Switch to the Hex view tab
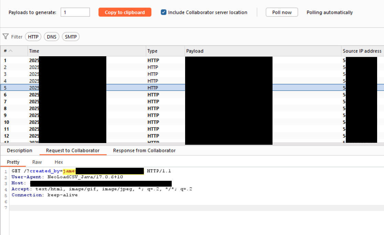The width and height of the screenshot is (384, 235). [59, 162]
